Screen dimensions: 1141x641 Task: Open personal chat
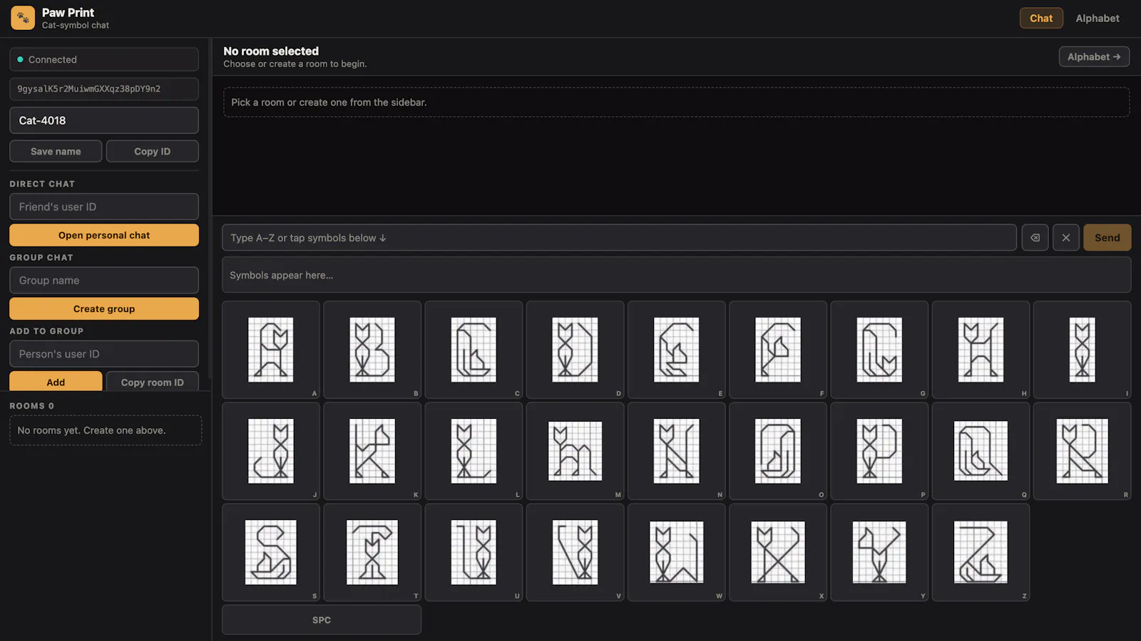click(104, 235)
